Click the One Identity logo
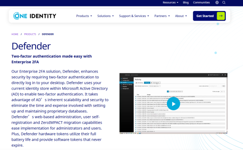Screen dimensions: 243x150 [x=35, y=16]
